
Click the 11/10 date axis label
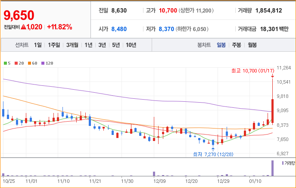(63, 182)
